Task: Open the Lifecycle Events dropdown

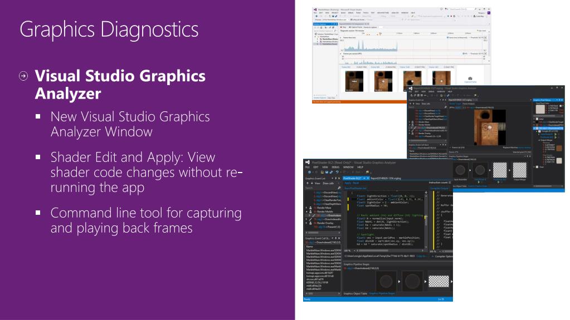Action: (358, 19)
